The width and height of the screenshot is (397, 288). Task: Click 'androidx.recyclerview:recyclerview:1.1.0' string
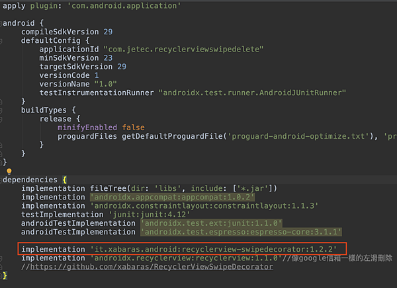click(x=186, y=258)
